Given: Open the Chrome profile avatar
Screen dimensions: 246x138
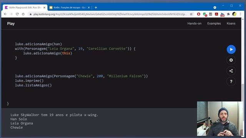Looking at the screenshot, I should point(234,14).
